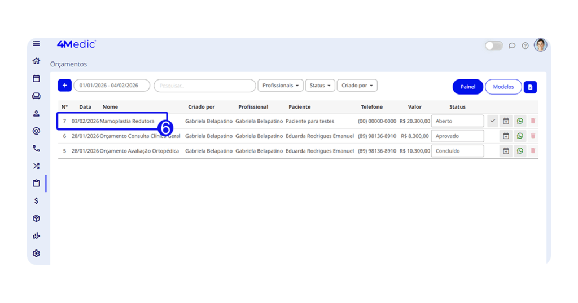Delete the Orçamento Avaliação Ortopédica row
The image size is (578, 303).
533,151
